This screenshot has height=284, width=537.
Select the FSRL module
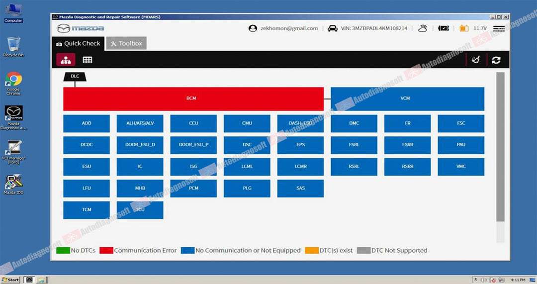pos(354,145)
